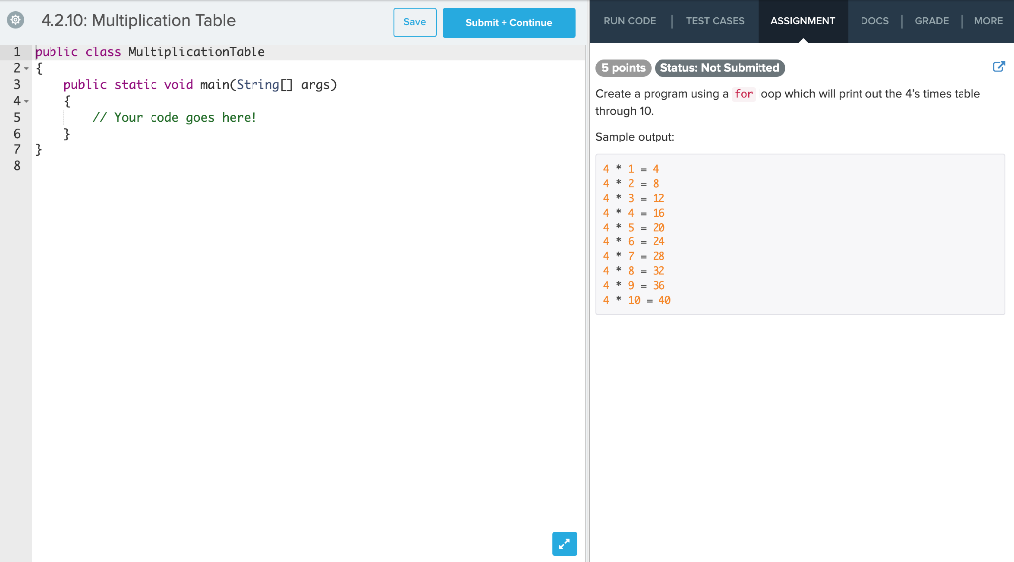The height and width of the screenshot is (562, 1014).
Task: Go to the GRADE tab
Action: (931, 21)
